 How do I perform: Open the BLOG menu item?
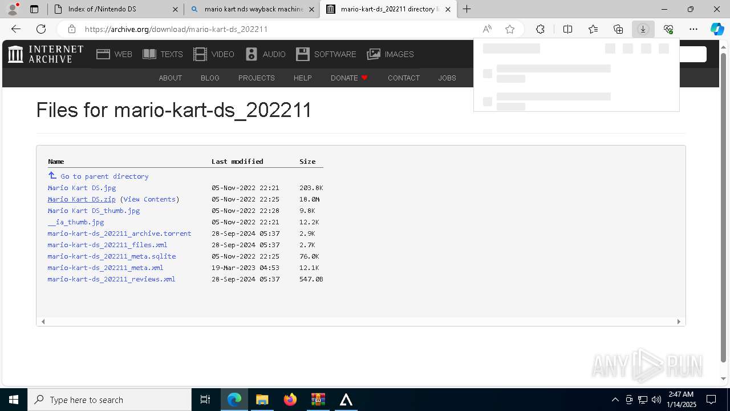pyautogui.click(x=210, y=78)
